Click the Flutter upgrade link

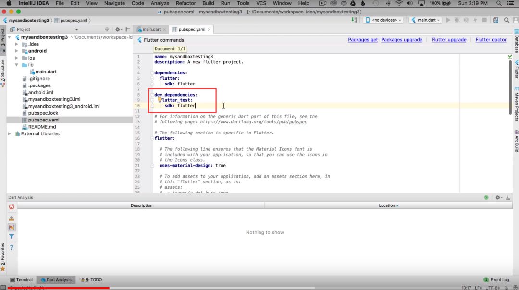point(449,40)
